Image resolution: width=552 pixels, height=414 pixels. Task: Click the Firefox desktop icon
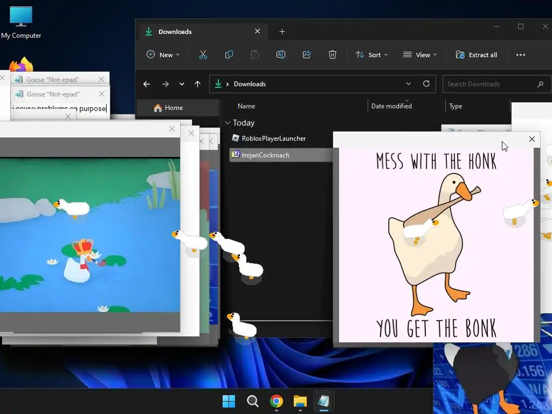21,65
